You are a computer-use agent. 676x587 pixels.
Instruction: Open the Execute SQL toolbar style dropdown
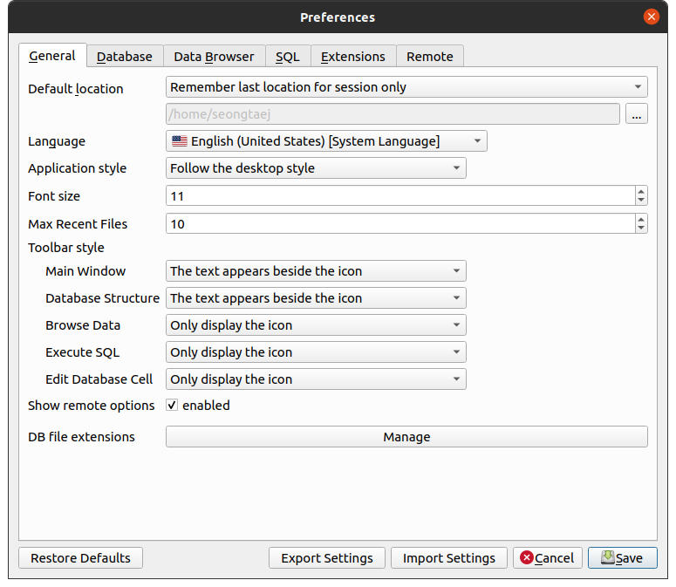coord(316,352)
